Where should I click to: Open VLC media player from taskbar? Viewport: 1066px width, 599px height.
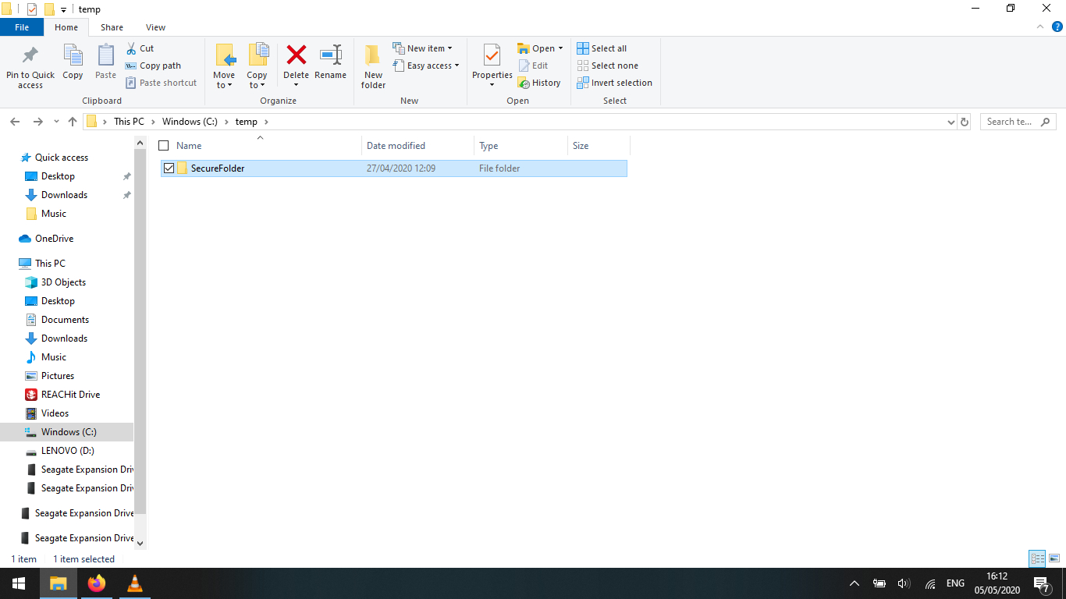(135, 583)
